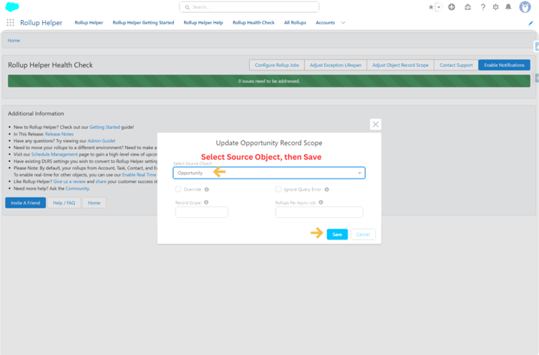The image size is (539, 355).
Task: Switch to Rollup Health Check tab
Action: coord(254,23)
